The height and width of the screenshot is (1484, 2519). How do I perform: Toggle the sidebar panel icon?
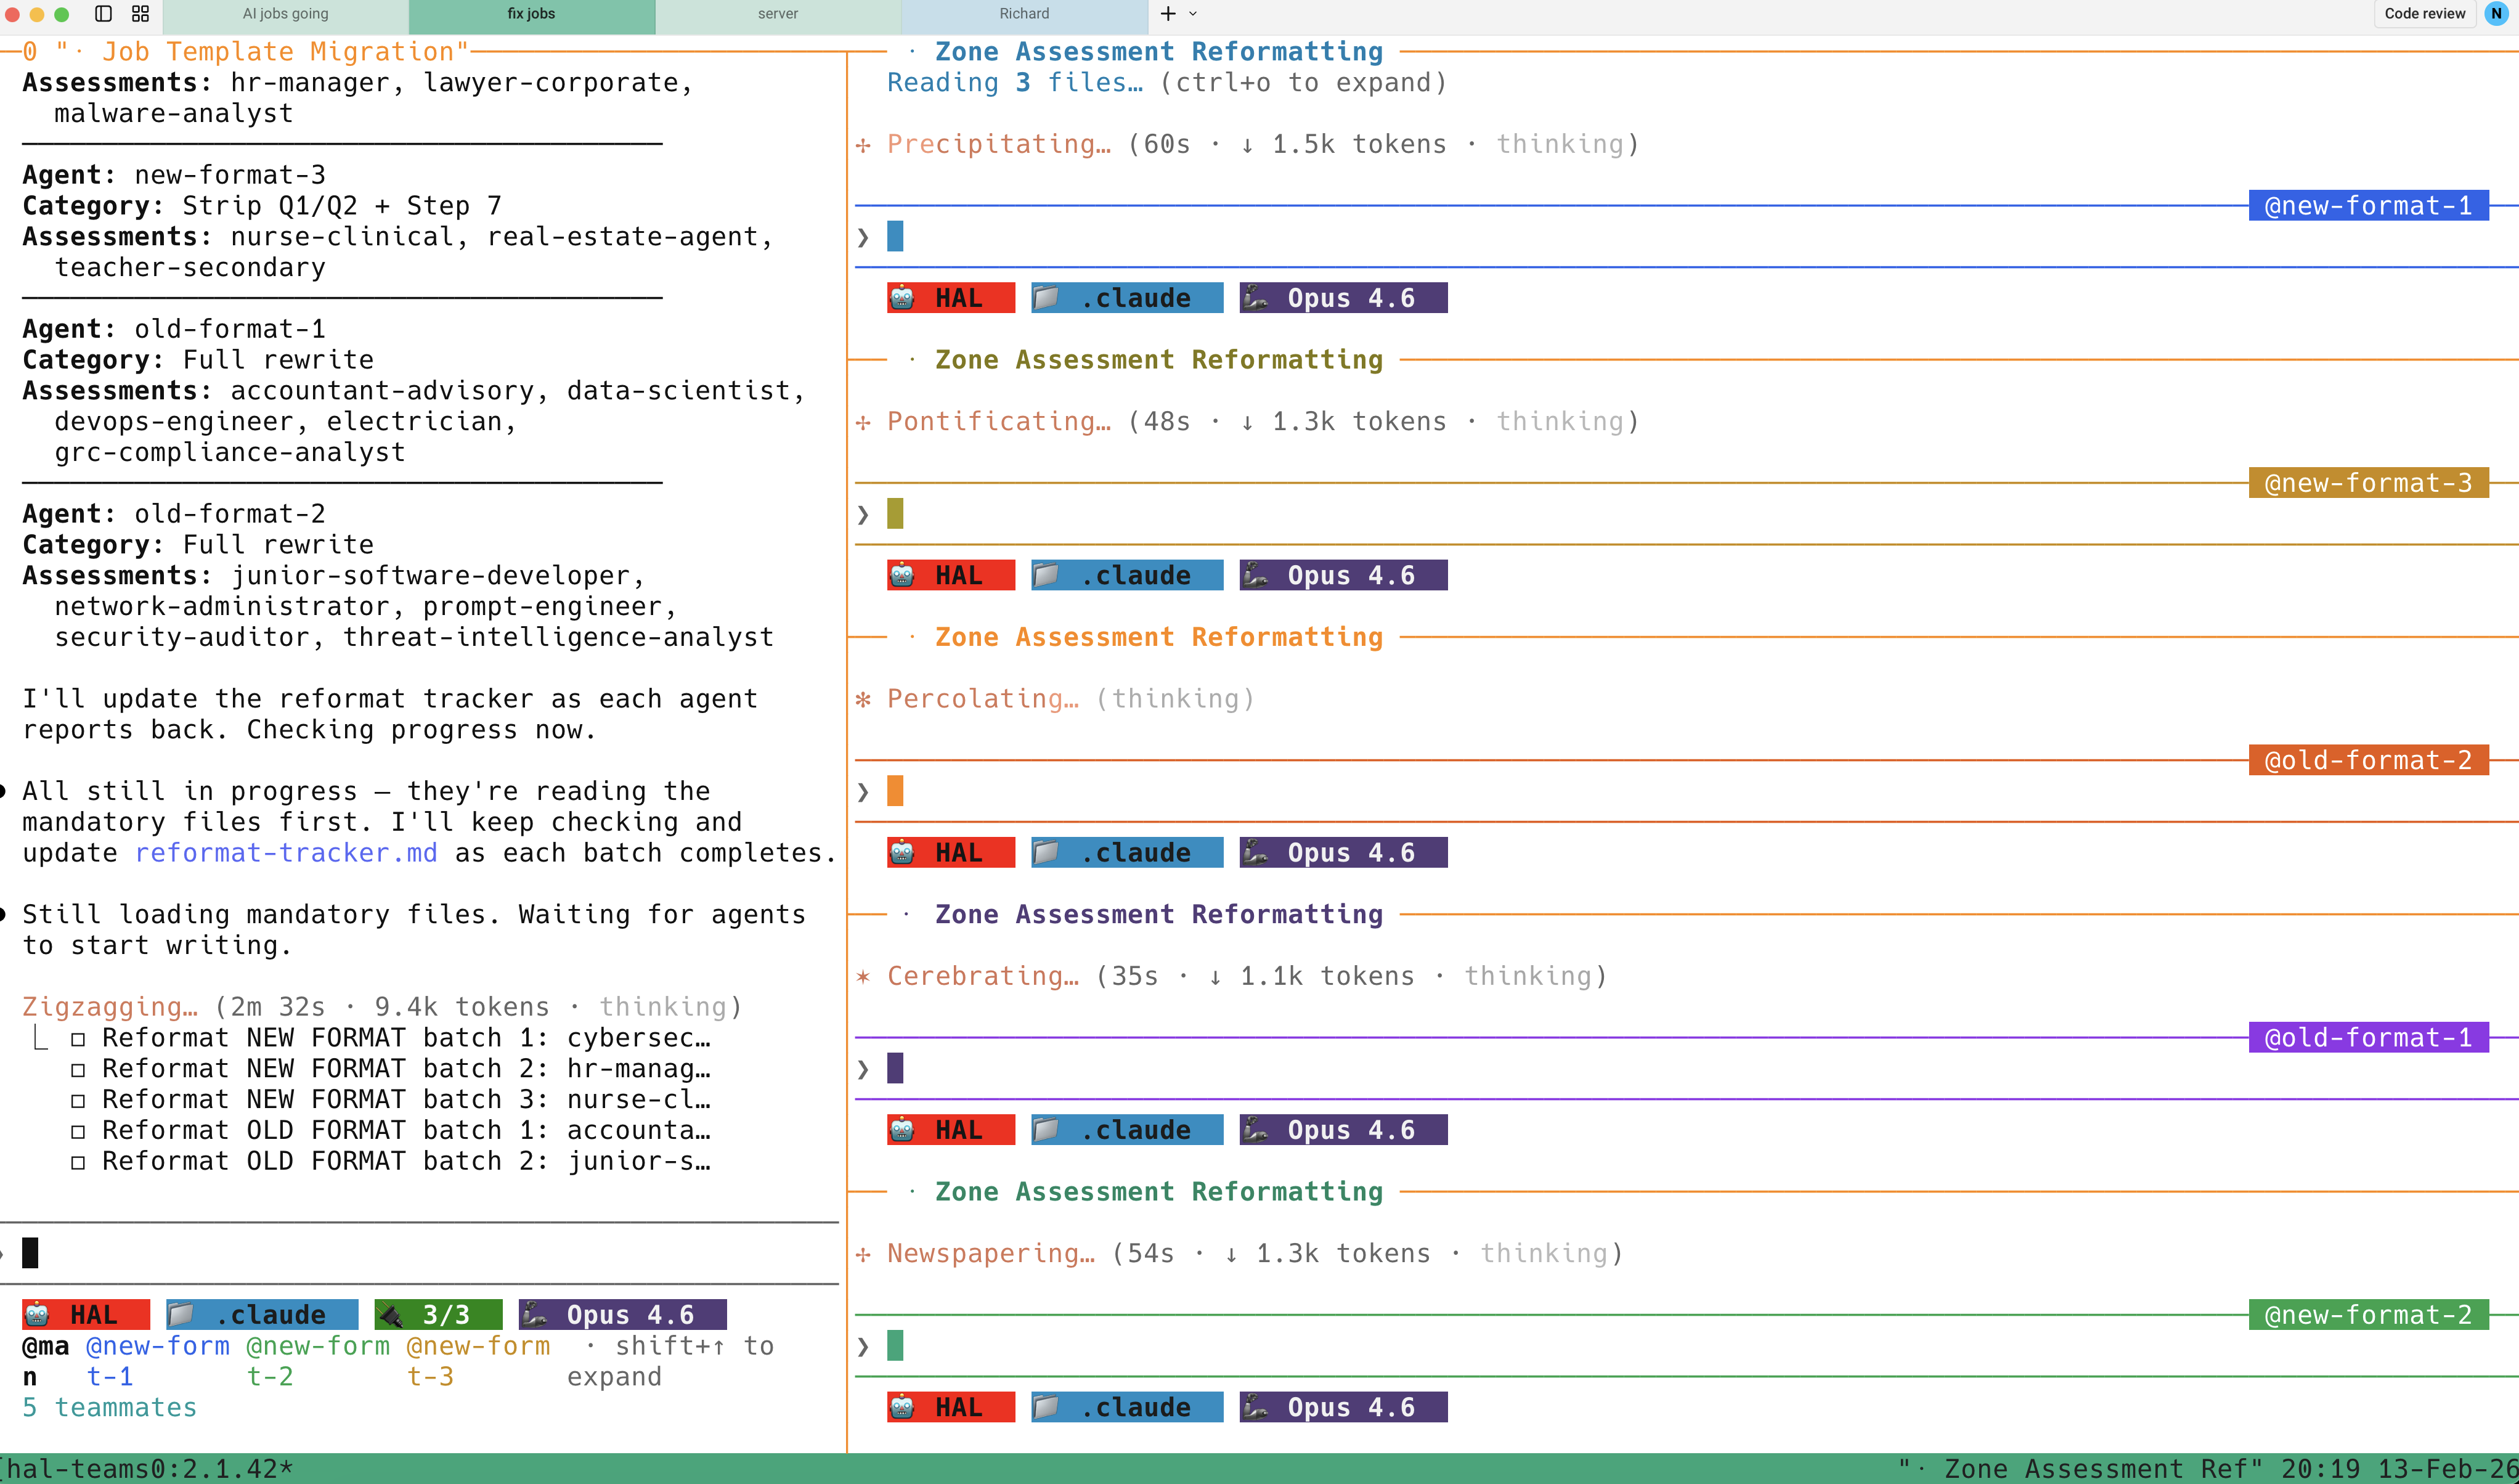pyautogui.click(x=103, y=14)
